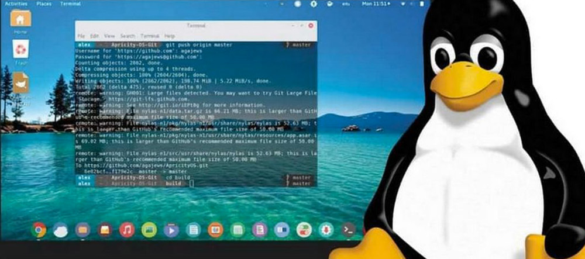Open the Mon 11:51 clock menu
The image size is (585, 259).
point(376,4)
